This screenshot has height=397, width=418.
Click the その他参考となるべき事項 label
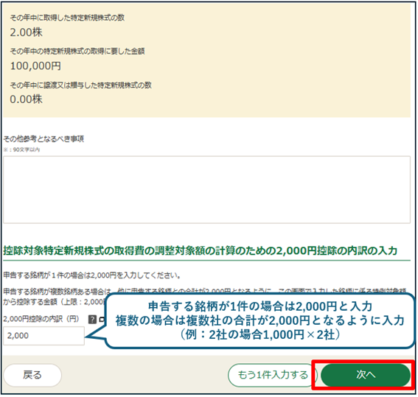43,138
